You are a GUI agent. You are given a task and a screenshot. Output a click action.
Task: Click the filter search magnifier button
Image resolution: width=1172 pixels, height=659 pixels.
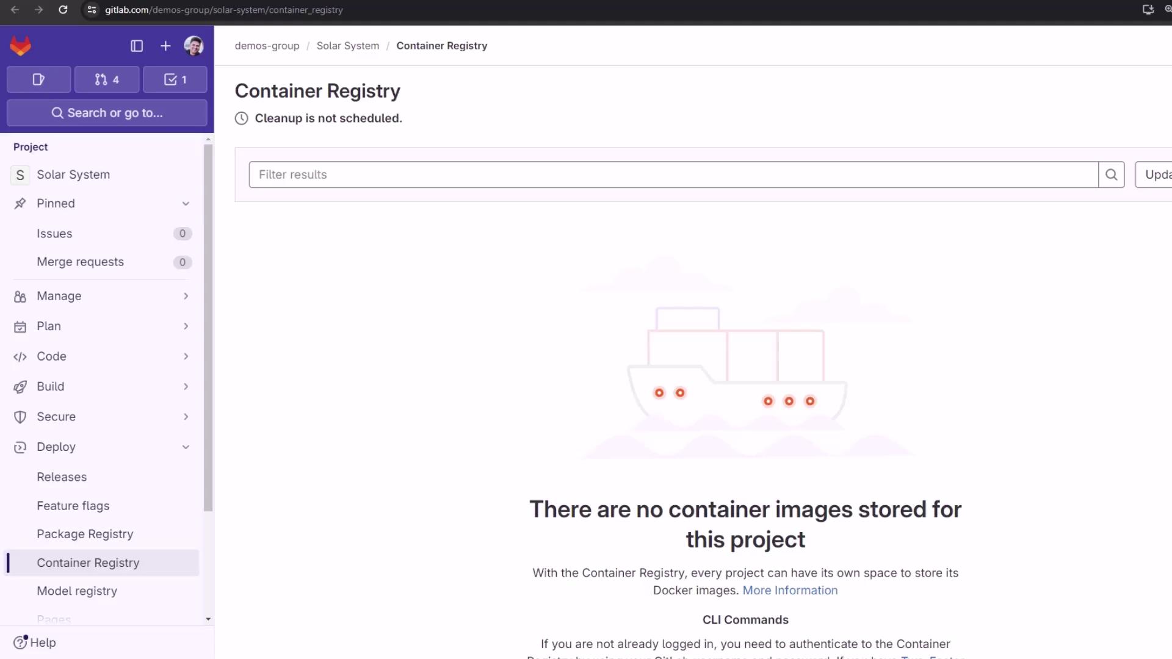[1111, 175]
